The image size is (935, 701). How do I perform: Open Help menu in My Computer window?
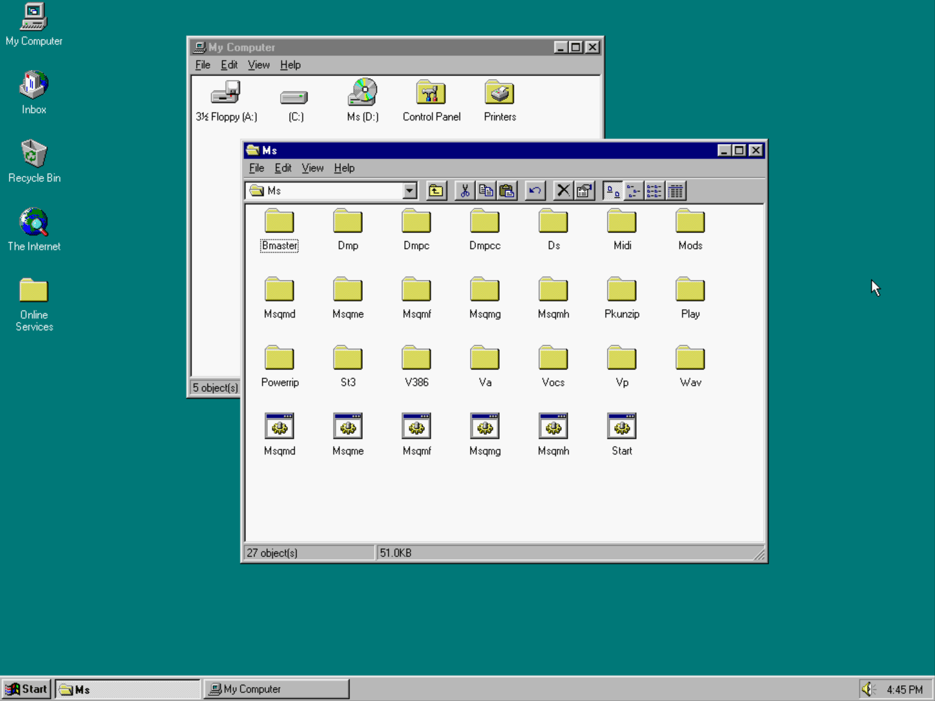[290, 65]
